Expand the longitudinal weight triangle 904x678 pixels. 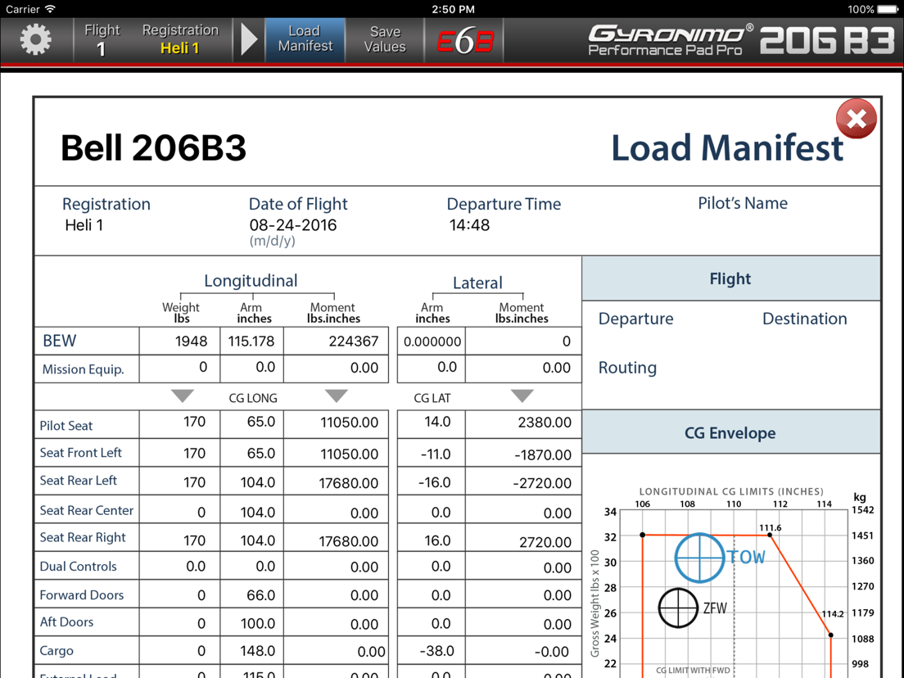182,395
